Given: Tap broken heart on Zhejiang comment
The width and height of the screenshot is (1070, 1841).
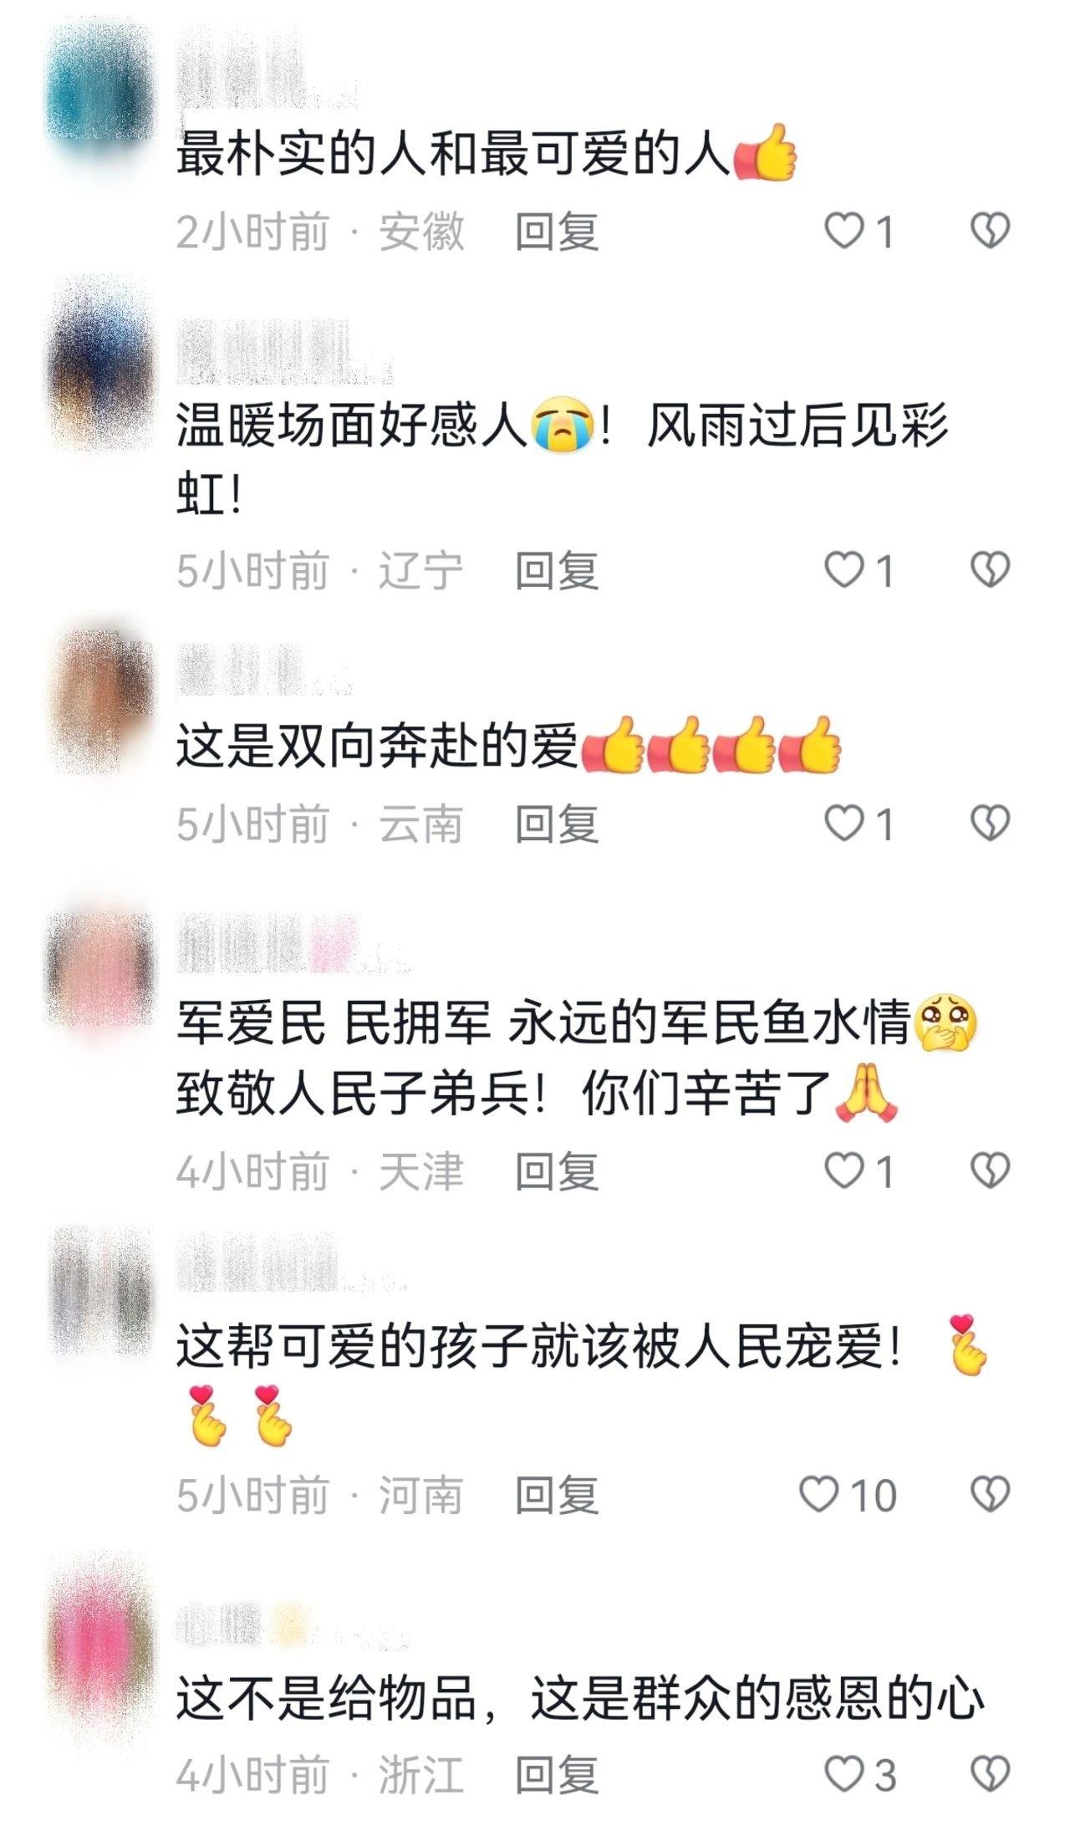Looking at the screenshot, I should click(991, 1774).
